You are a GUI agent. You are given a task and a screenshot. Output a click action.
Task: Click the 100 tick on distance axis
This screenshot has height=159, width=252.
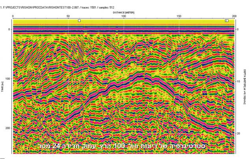(x=123, y=16)
